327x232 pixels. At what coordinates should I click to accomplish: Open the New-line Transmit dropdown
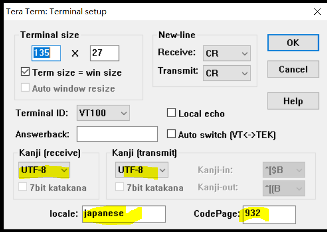(x=227, y=73)
